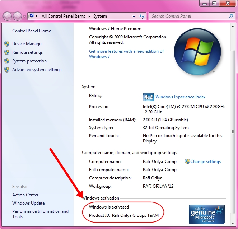Minimize the System window
Screen dimensions: 238x229
pyautogui.click(x=205, y=3)
